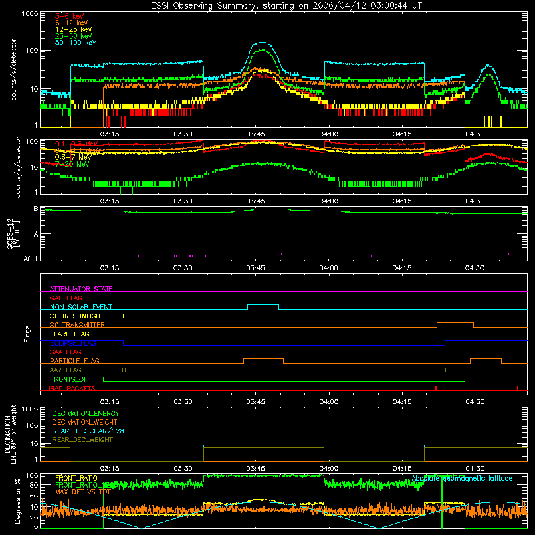The width and height of the screenshot is (535, 535).
Task: Select the FLARE_FLAG label
Action: 70,334
